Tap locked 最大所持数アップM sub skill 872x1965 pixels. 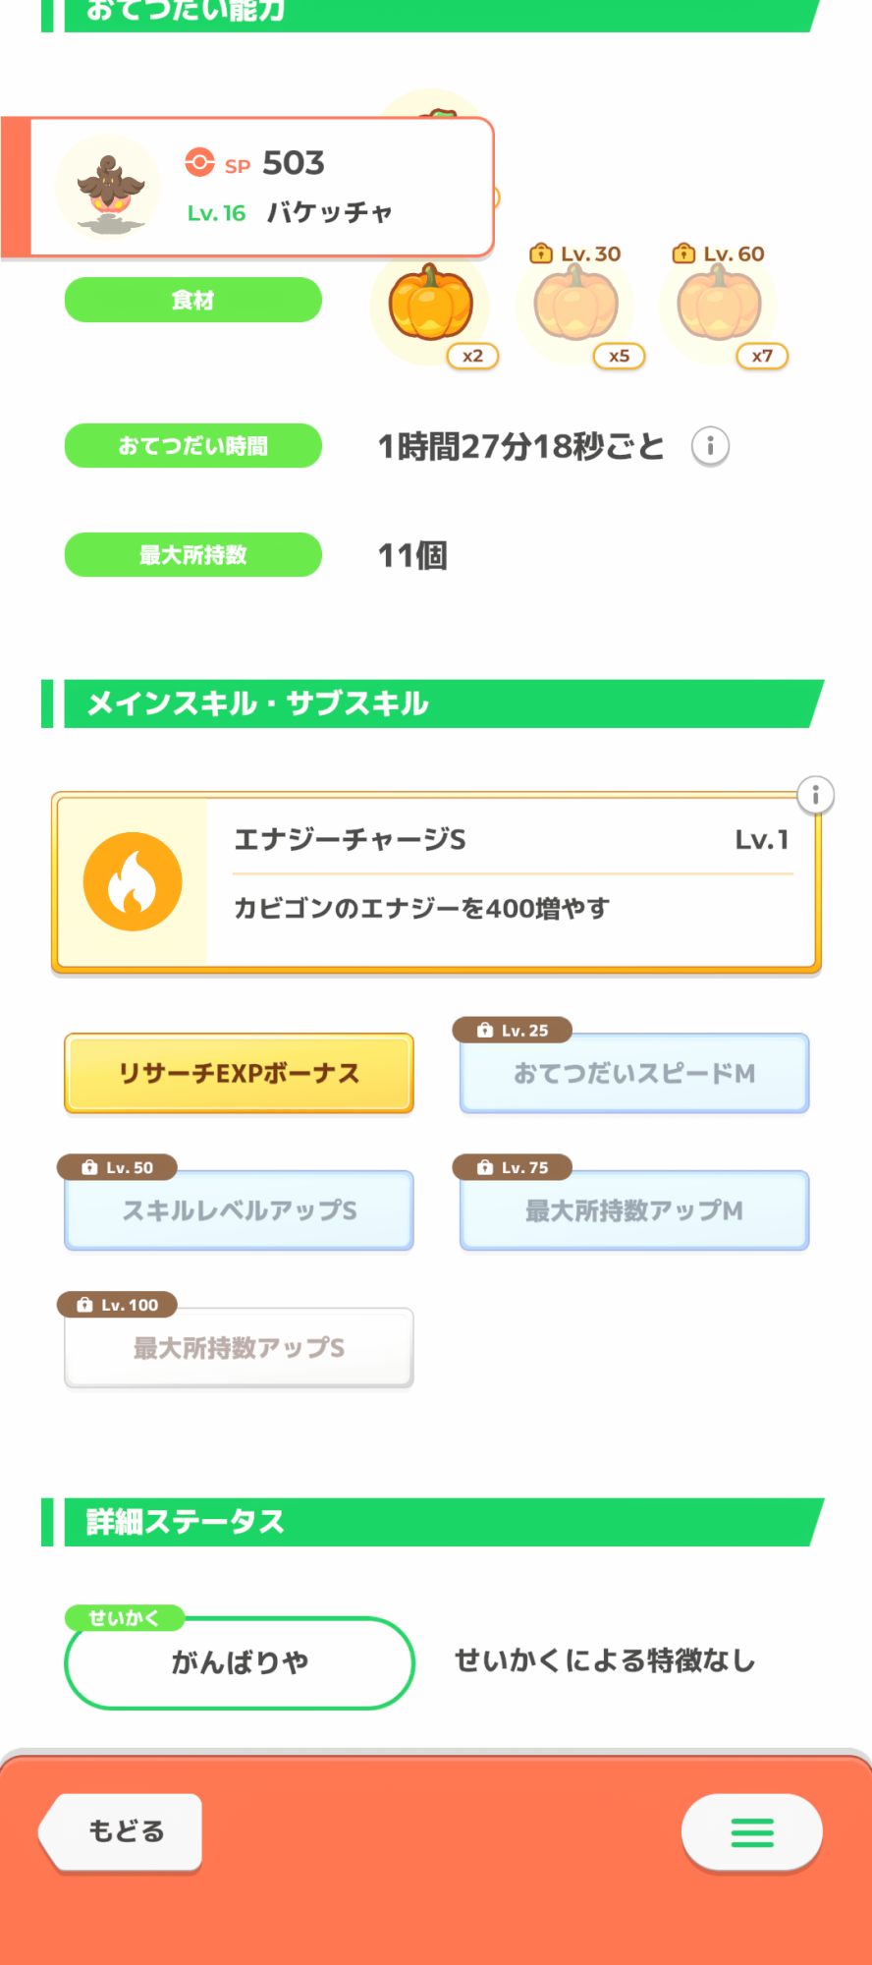tap(634, 1210)
